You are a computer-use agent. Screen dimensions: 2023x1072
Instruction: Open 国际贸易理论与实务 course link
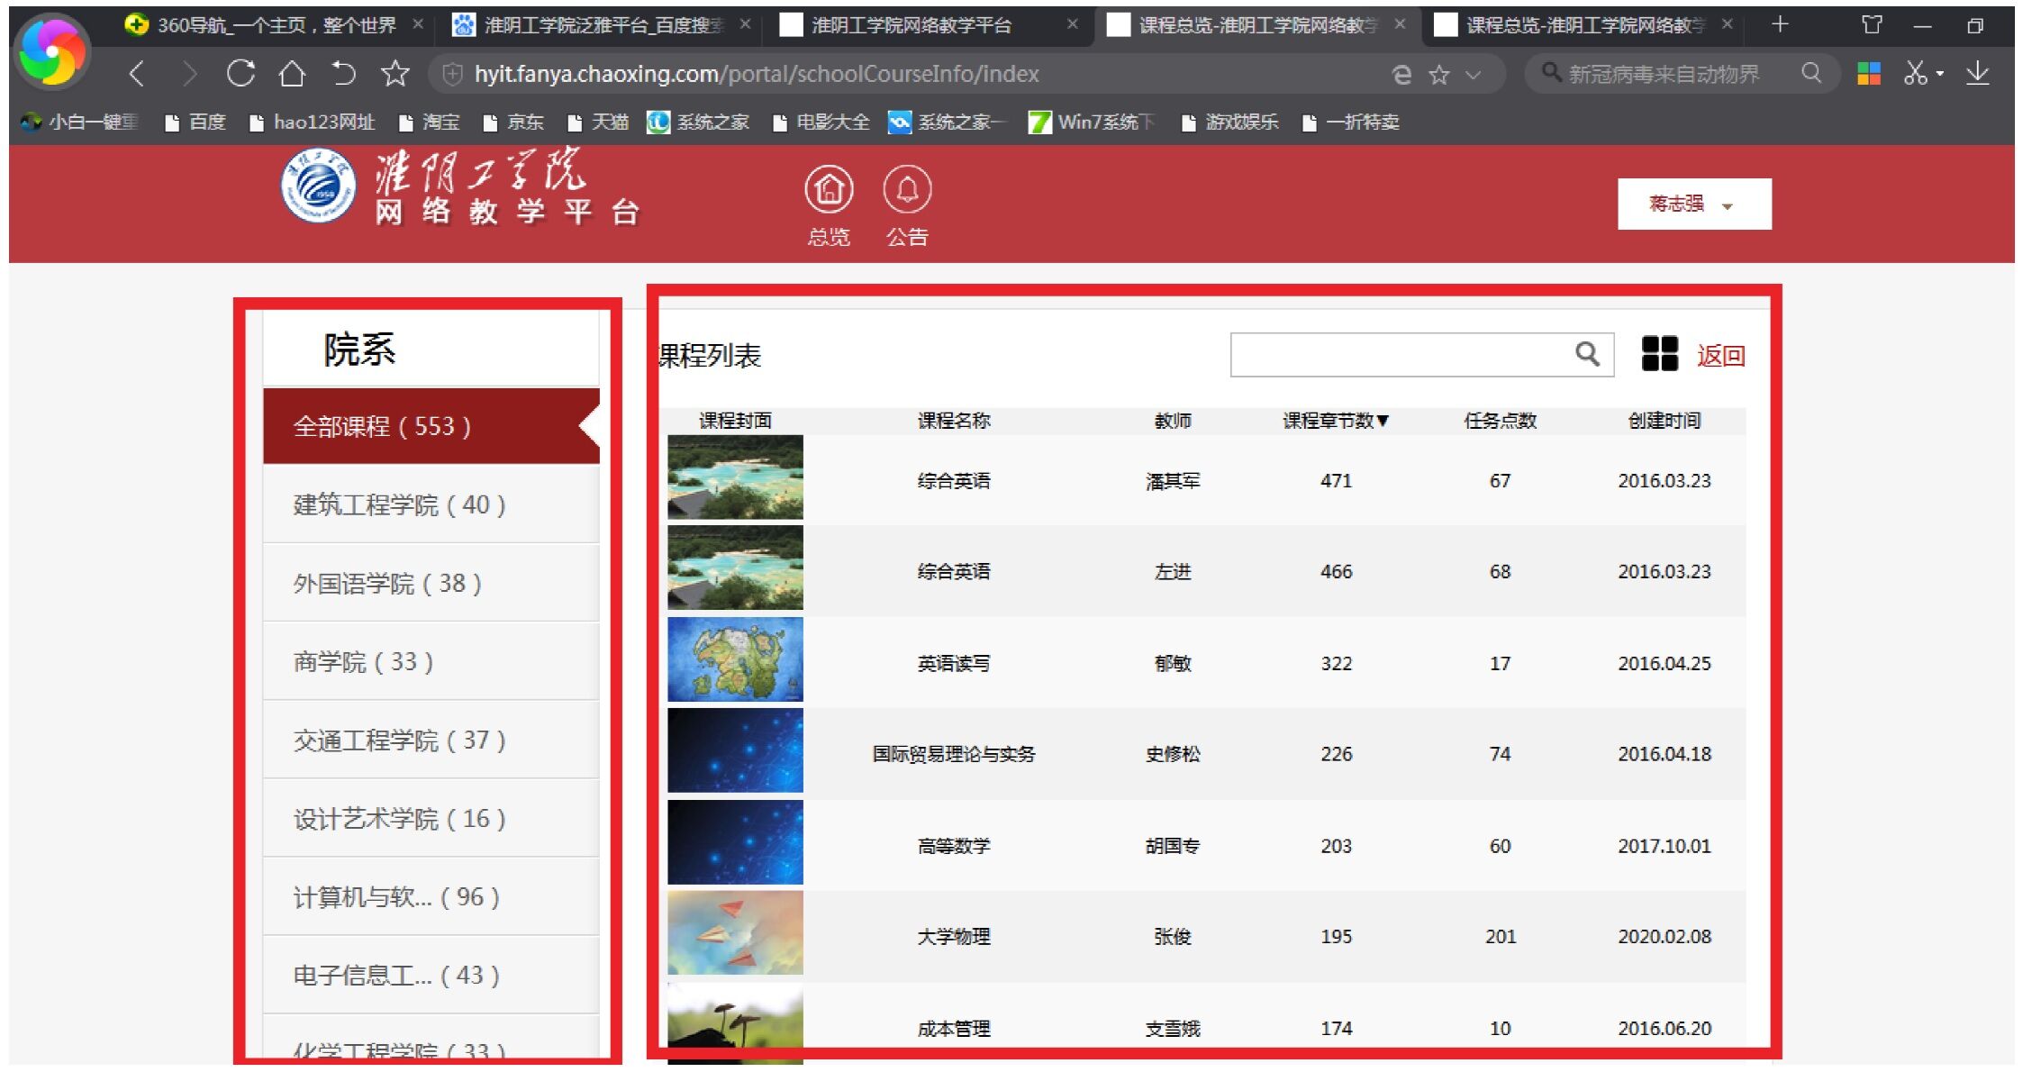[x=953, y=754]
